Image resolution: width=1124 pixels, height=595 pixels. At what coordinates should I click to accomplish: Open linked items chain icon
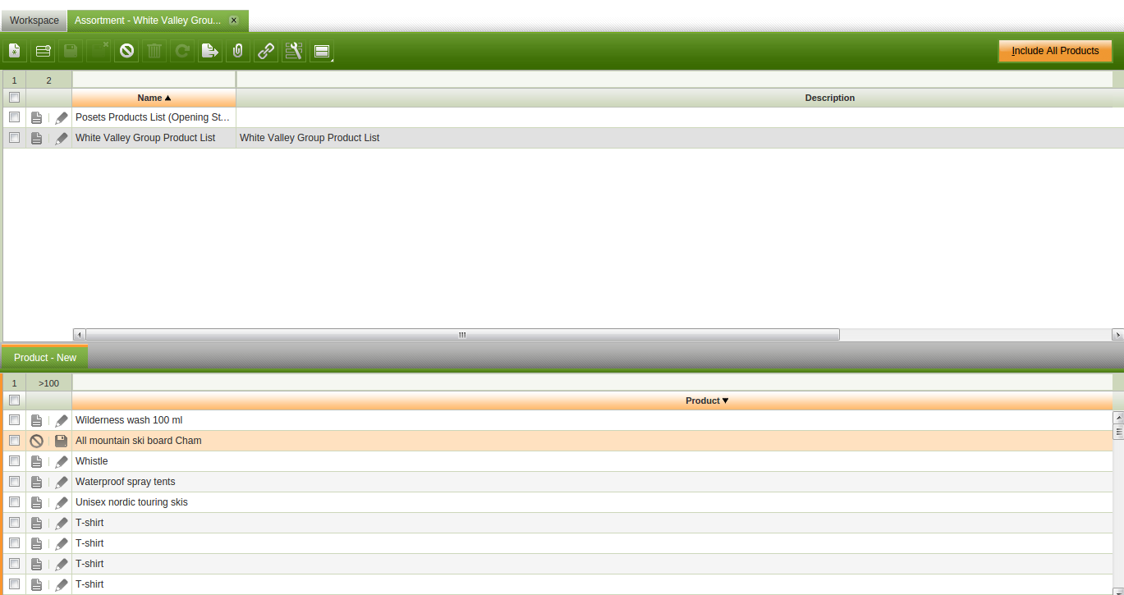coord(266,51)
